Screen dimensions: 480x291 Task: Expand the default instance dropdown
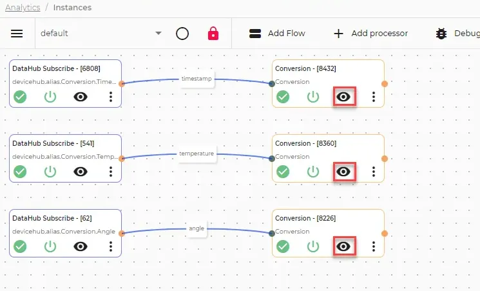pyautogui.click(x=158, y=33)
